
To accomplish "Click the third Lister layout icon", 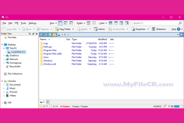I will click(121, 23).
